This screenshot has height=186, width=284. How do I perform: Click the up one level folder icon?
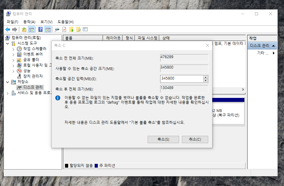[24, 29]
